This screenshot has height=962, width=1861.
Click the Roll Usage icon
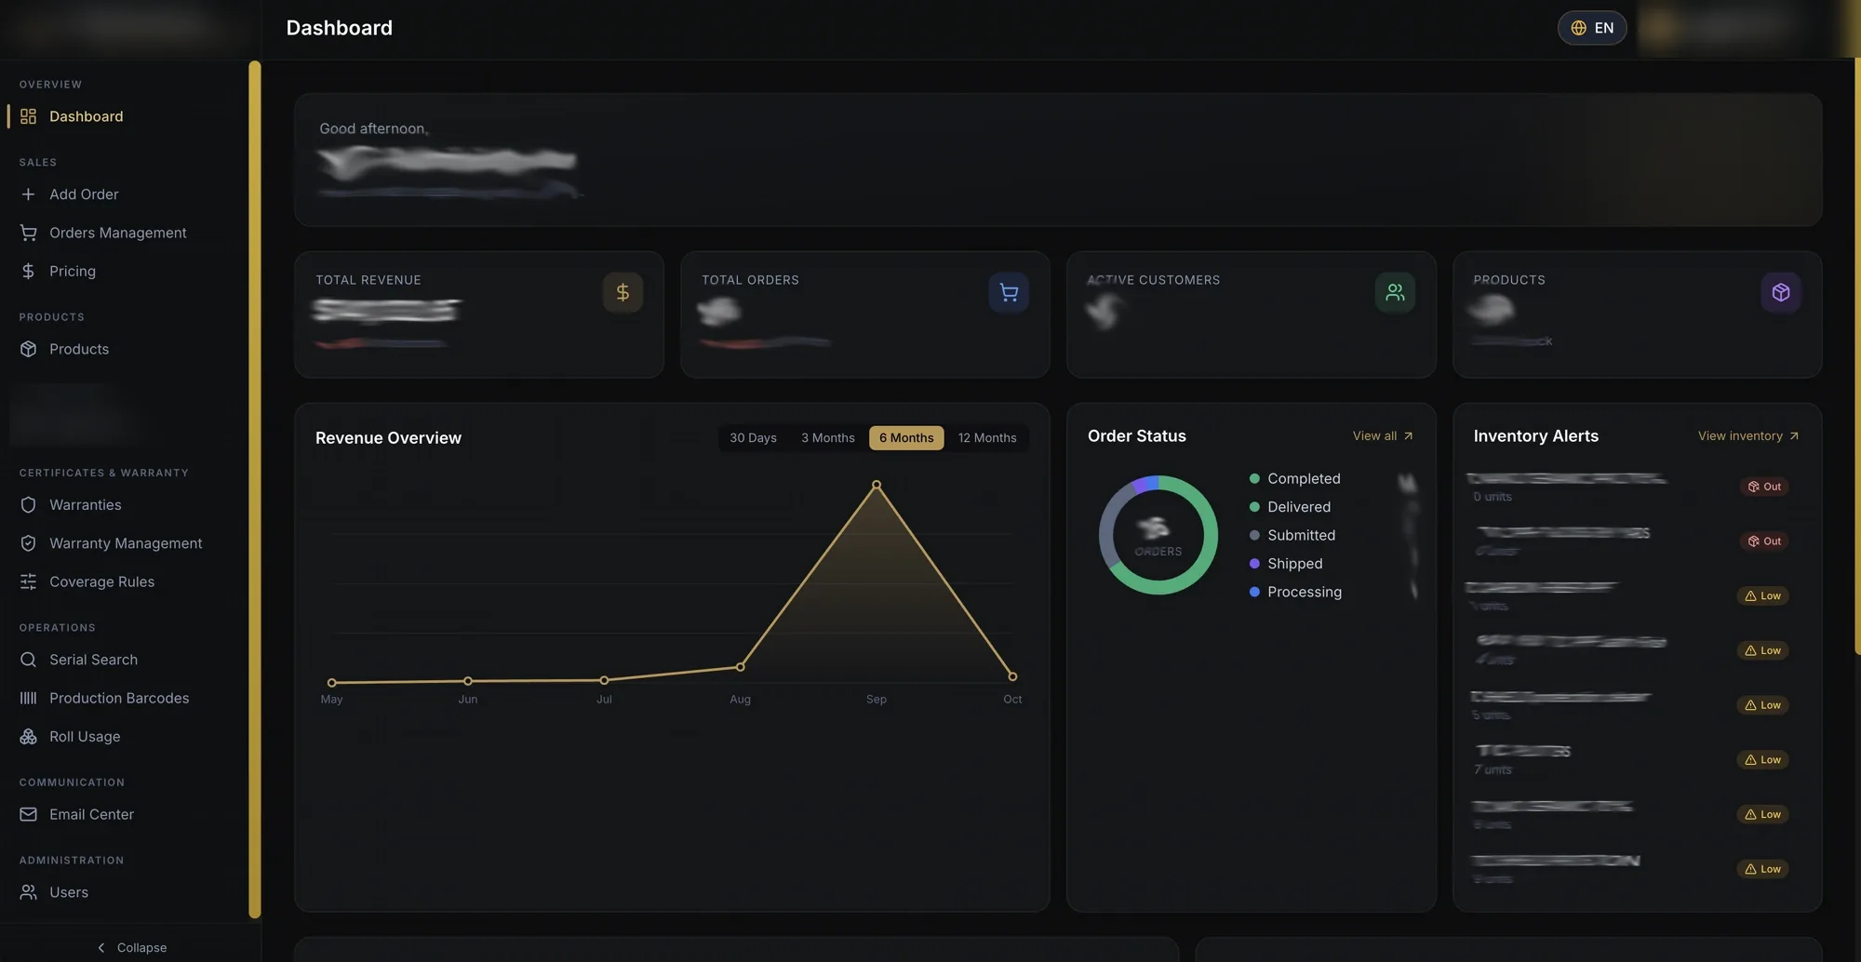pyautogui.click(x=28, y=736)
